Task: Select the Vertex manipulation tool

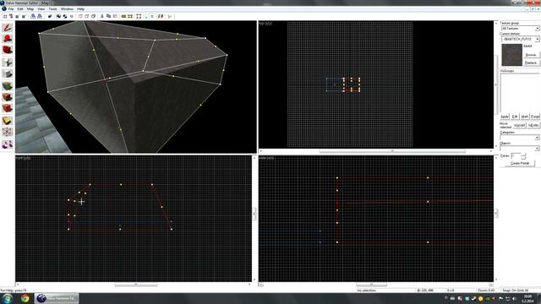Action: pos(8,132)
